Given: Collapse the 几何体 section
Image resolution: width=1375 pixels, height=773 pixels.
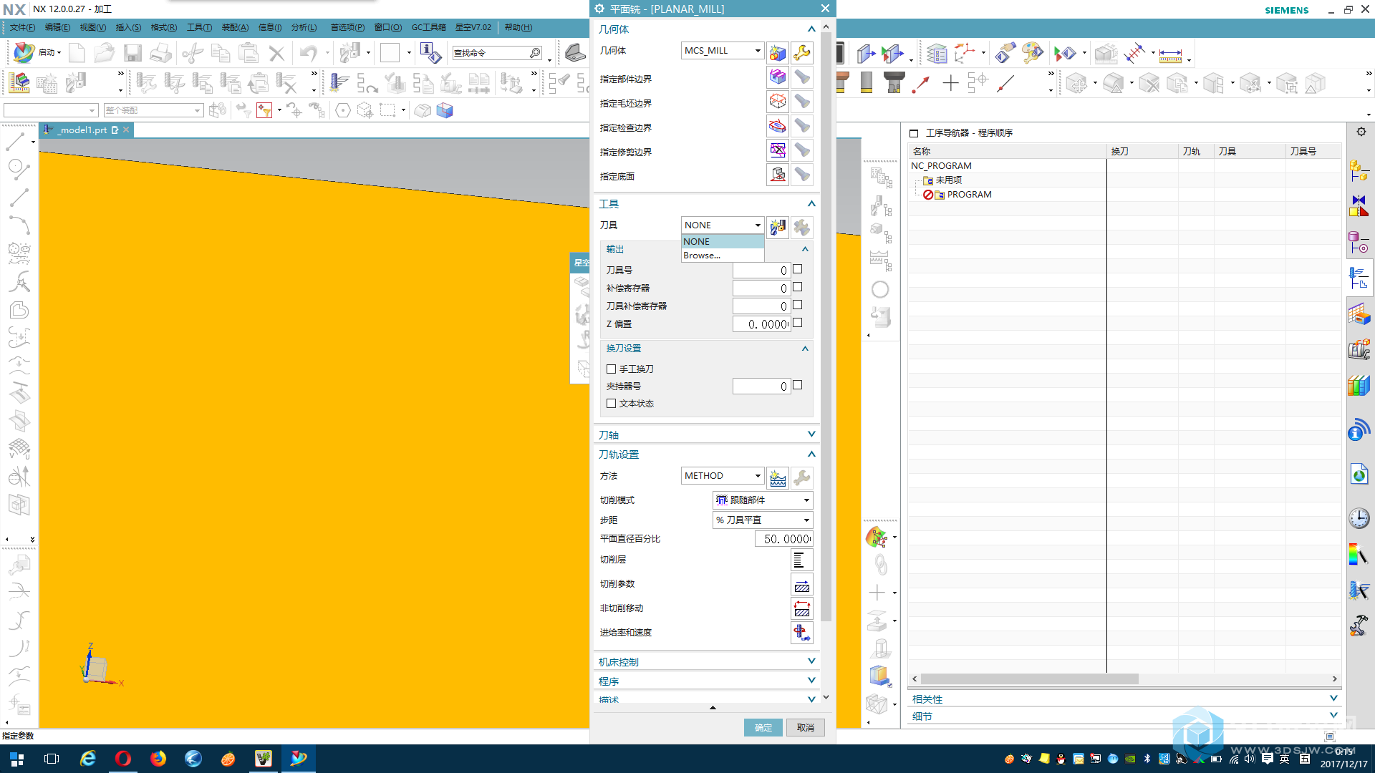Looking at the screenshot, I should tap(811, 29).
